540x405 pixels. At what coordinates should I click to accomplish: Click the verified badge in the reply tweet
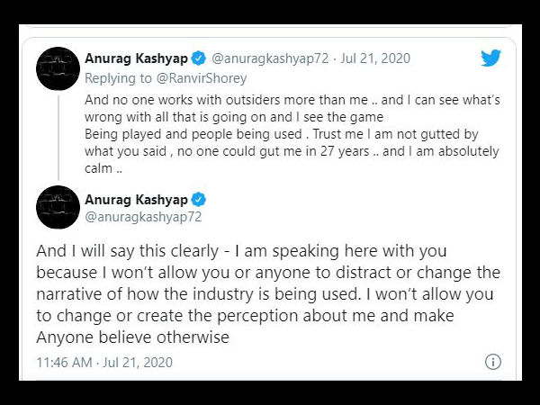coord(198,58)
